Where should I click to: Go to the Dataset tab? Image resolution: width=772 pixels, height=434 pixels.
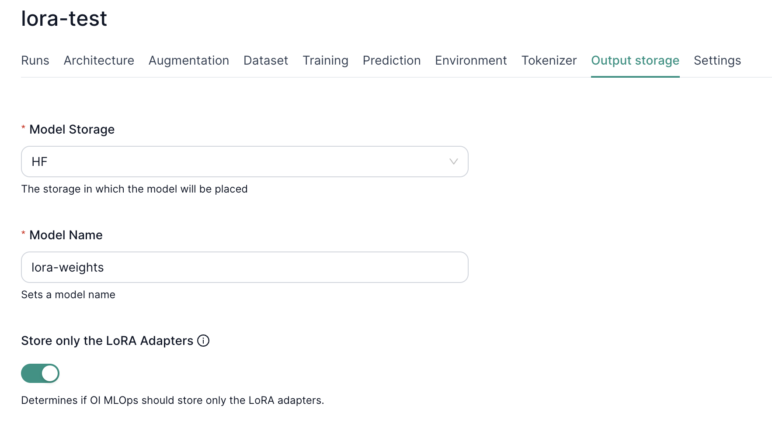[x=265, y=61]
